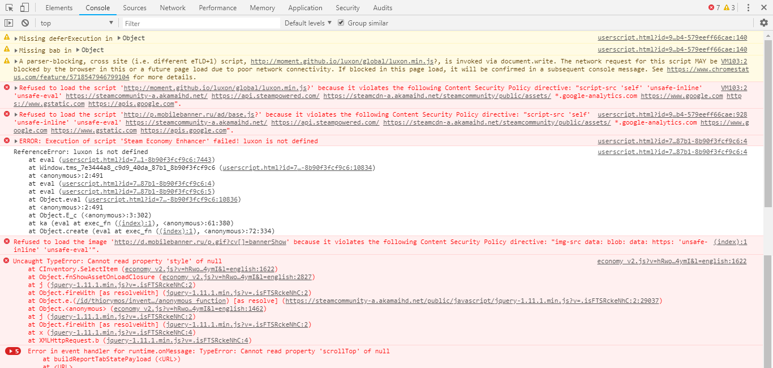Viewport: 773px width, 368px height.
Task: Switch to the Network tab
Action: 173,8
